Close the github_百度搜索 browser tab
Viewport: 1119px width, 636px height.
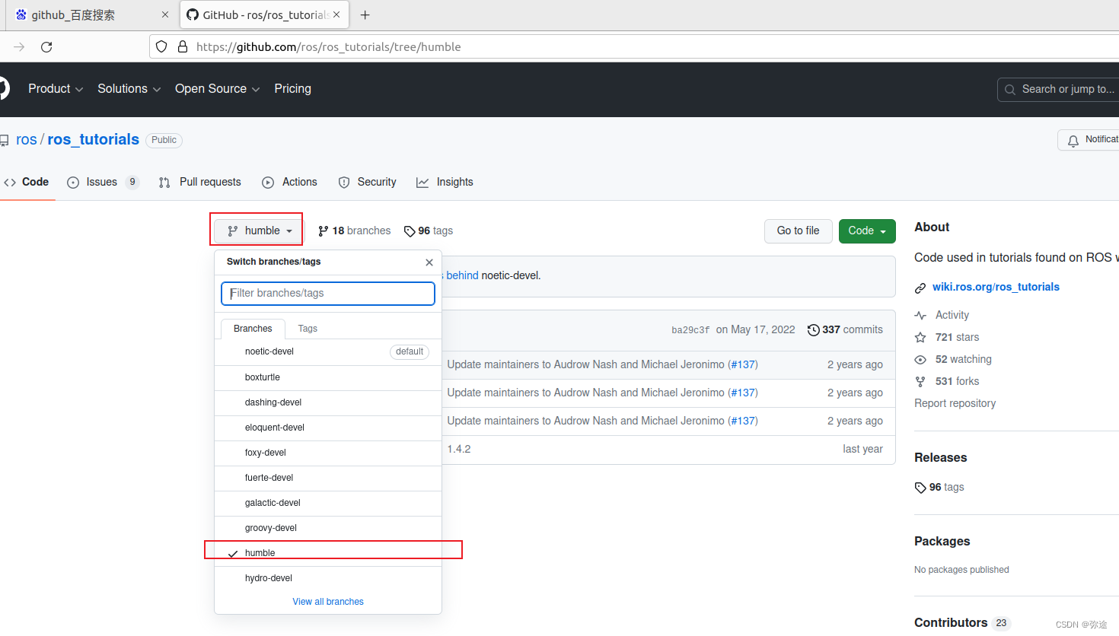[165, 14]
